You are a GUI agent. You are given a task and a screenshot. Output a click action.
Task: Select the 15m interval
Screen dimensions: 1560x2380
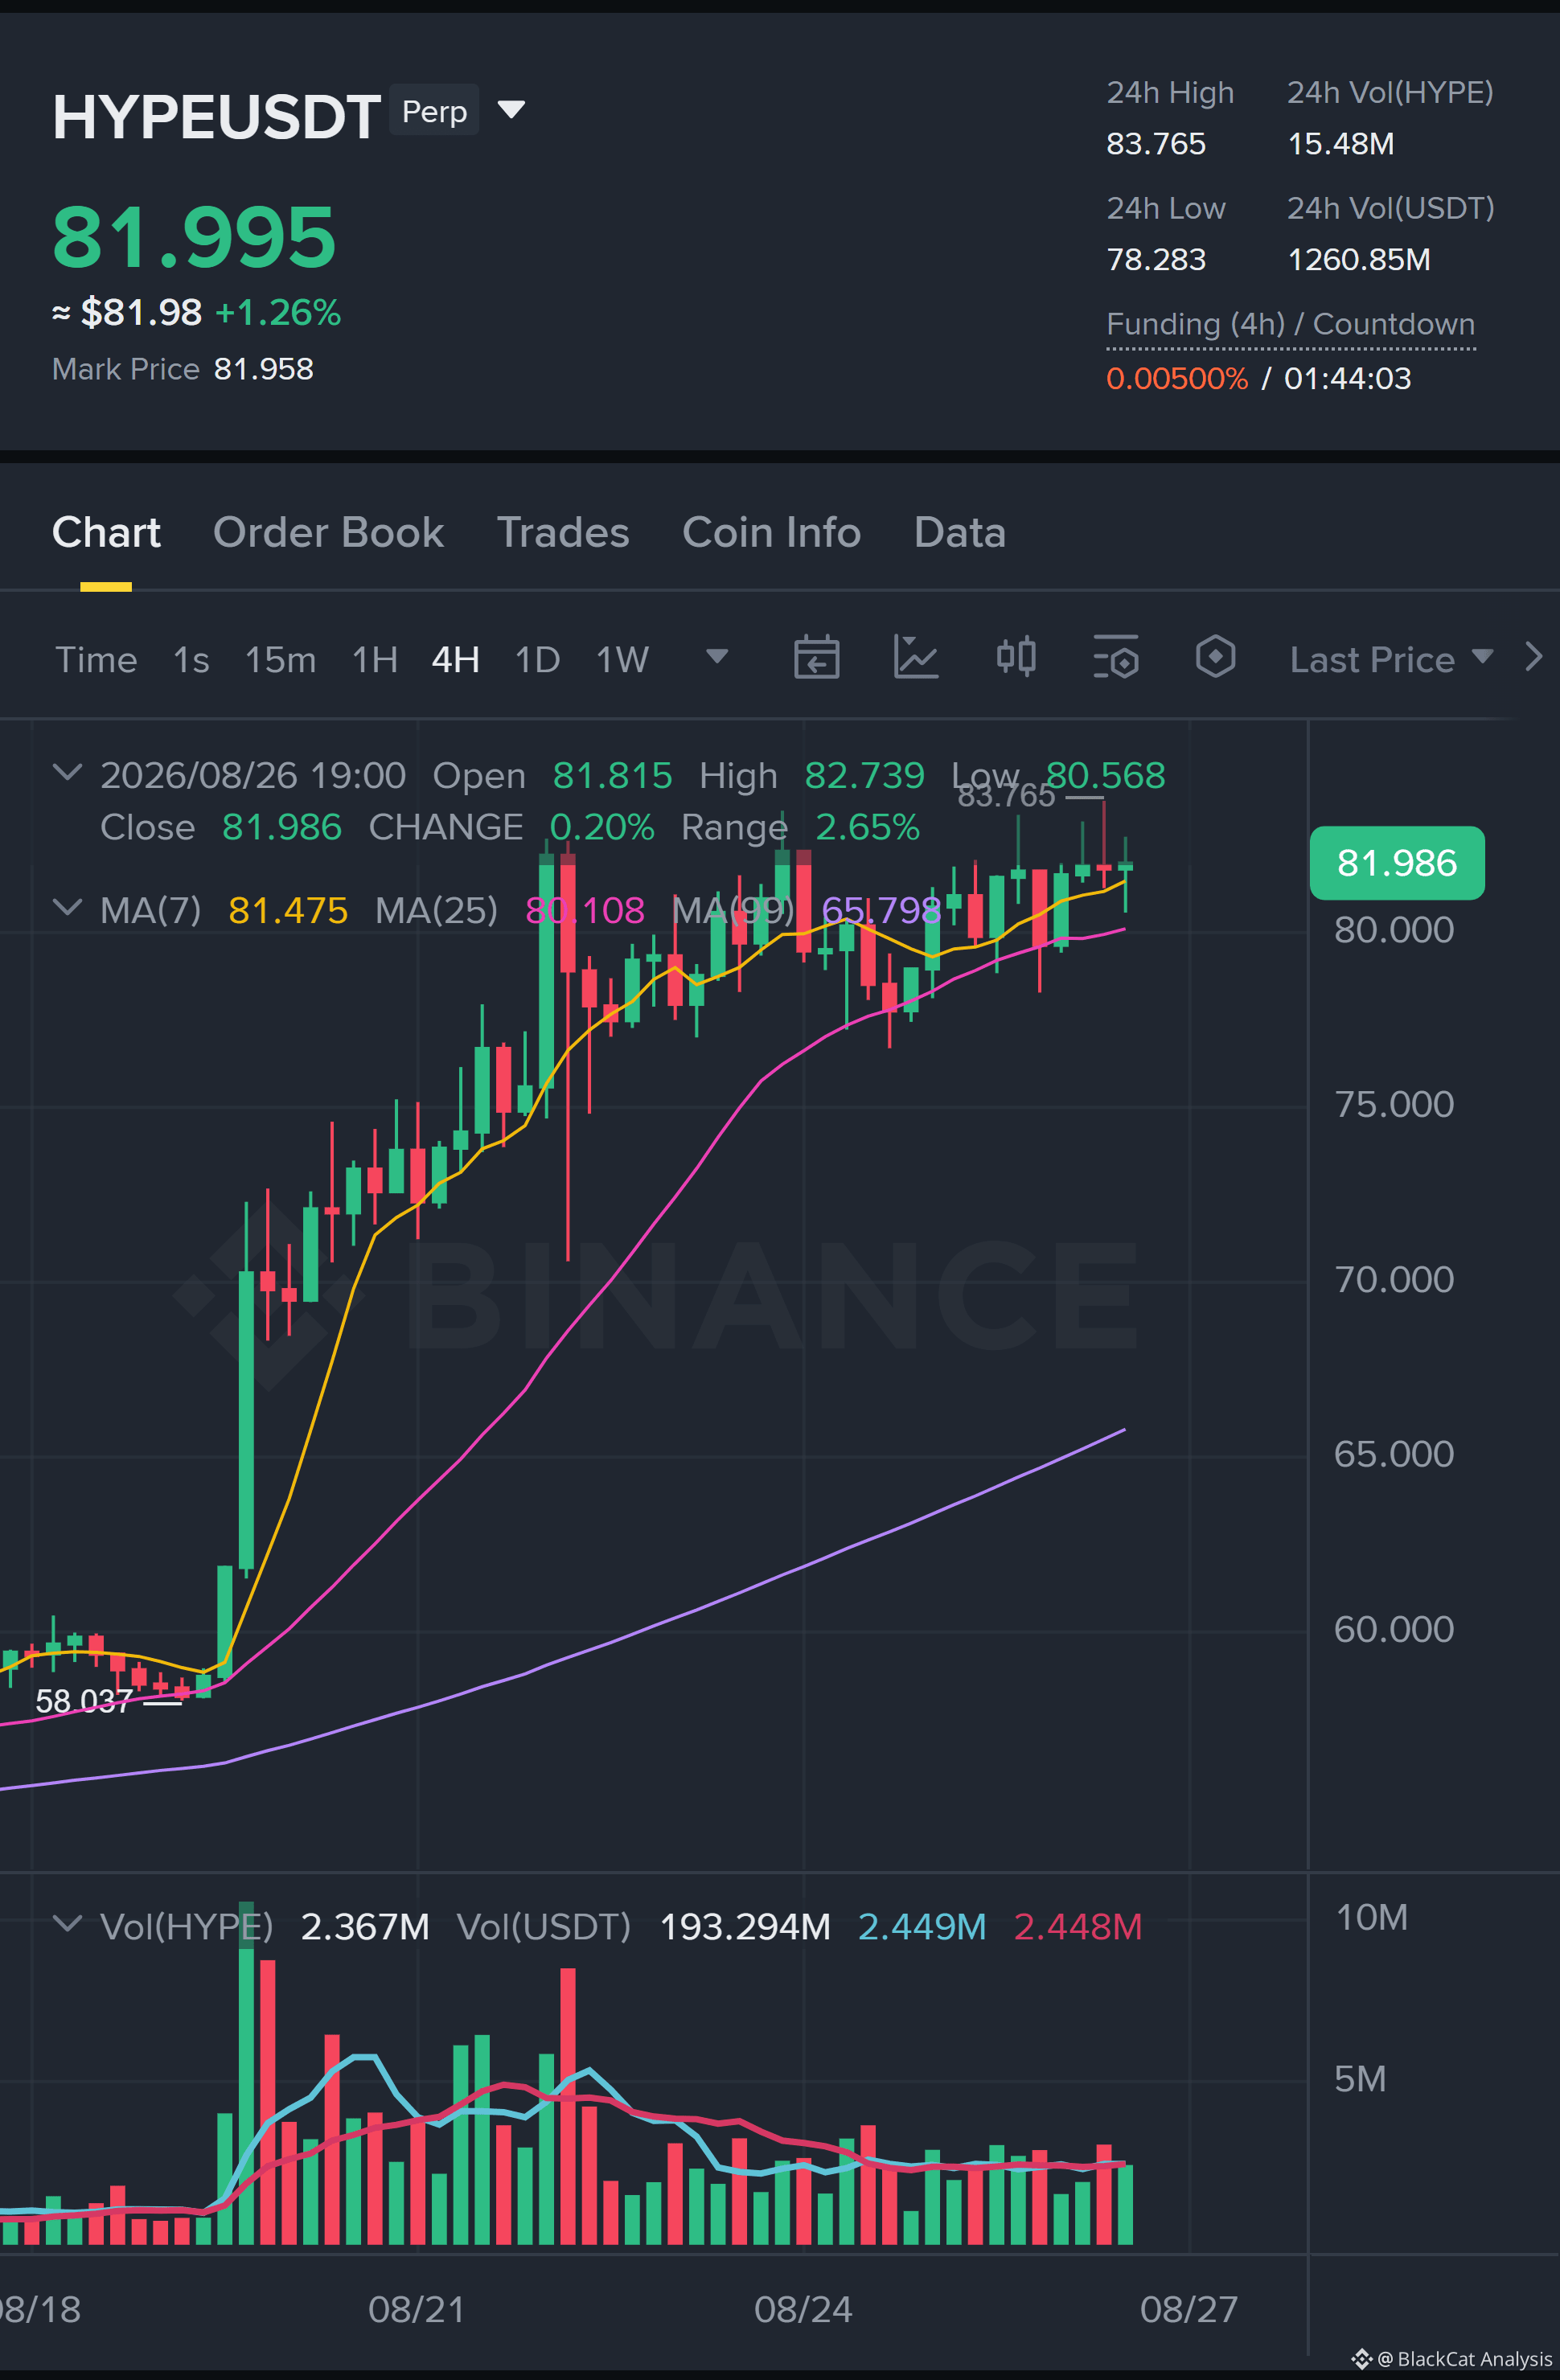280,660
